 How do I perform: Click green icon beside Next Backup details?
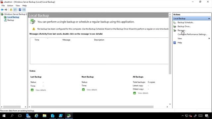click(x=83, y=90)
